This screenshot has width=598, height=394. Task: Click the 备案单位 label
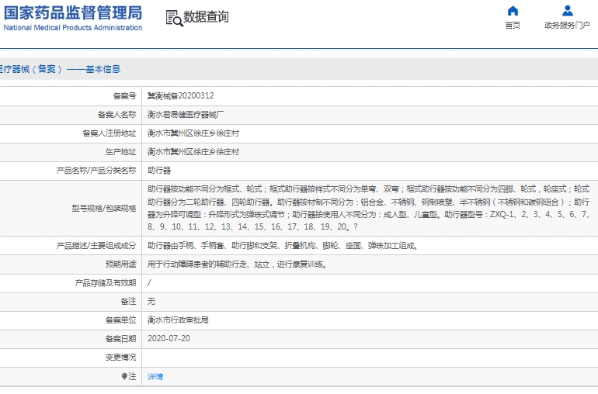click(120, 320)
